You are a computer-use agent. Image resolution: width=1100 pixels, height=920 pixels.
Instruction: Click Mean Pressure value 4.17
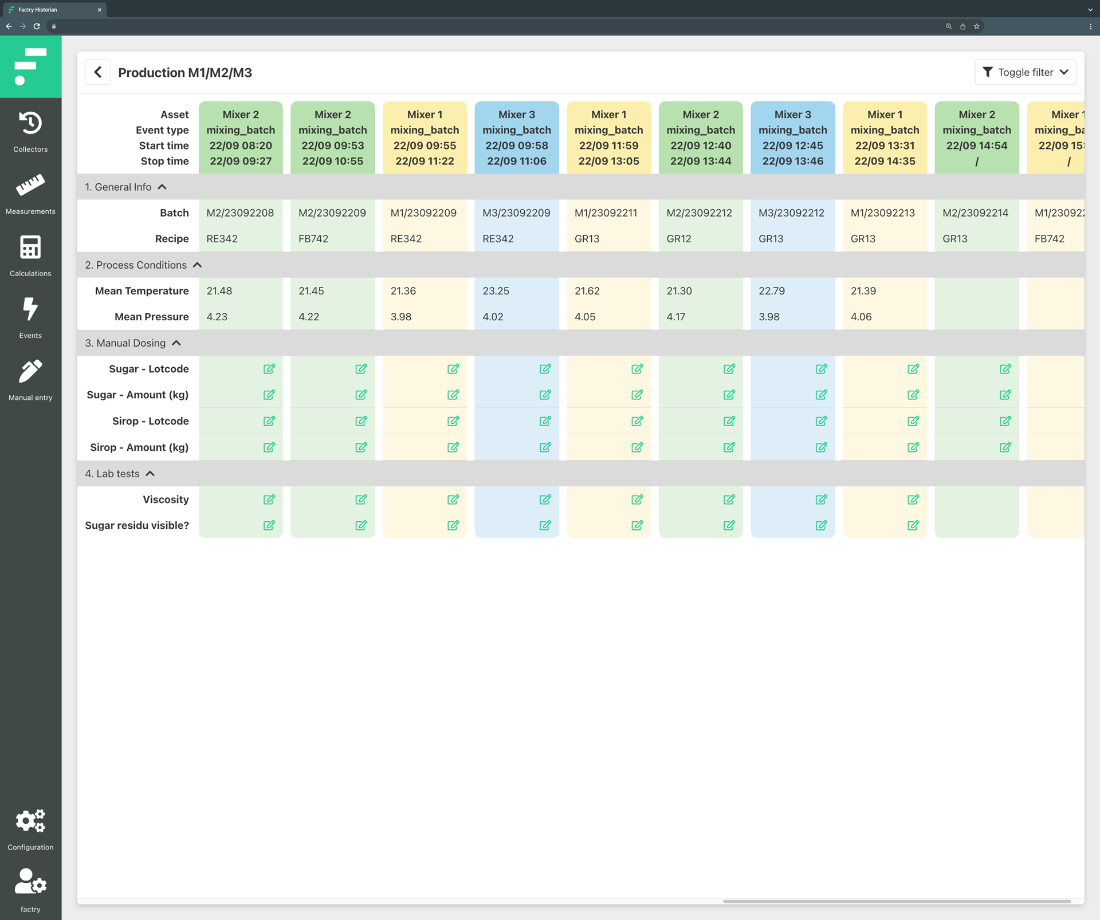click(676, 316)
